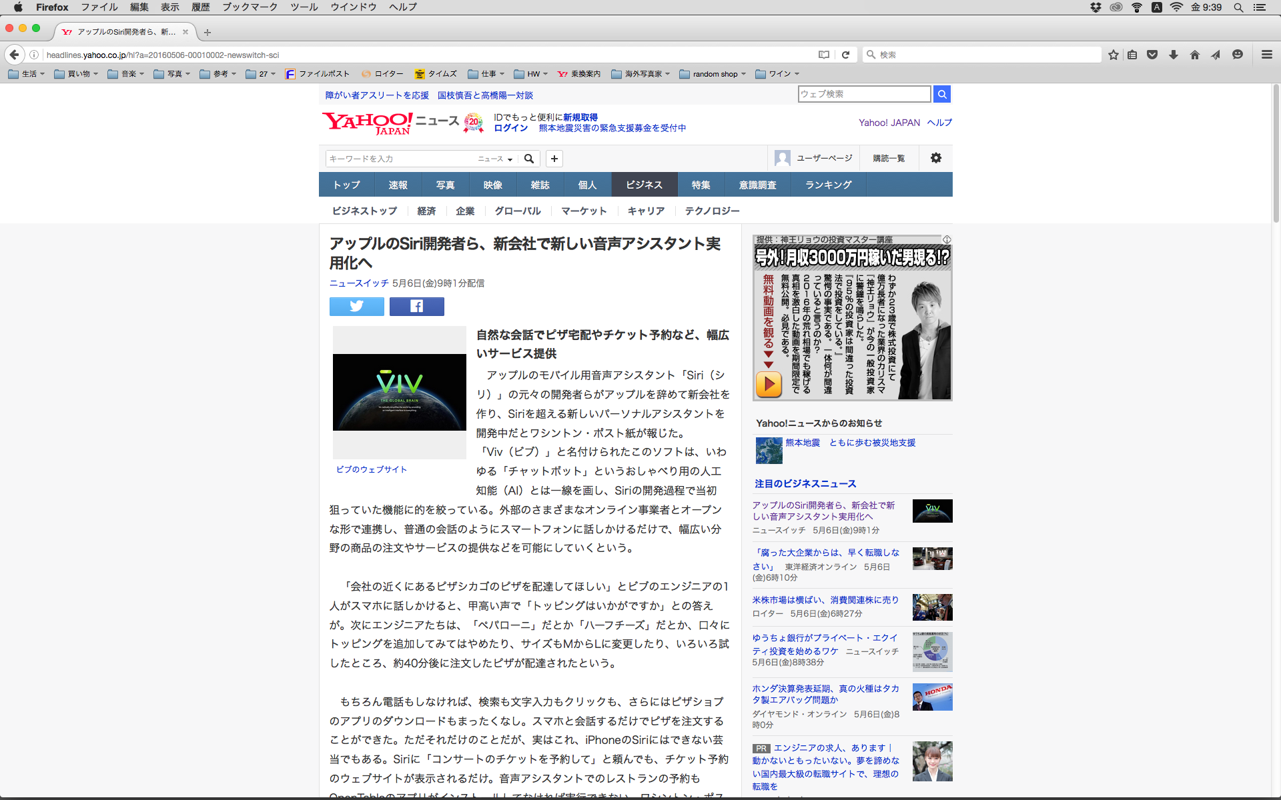1281x800 pixels.
Task: Click the Twitter share button
Action: [x=356, y=306]
